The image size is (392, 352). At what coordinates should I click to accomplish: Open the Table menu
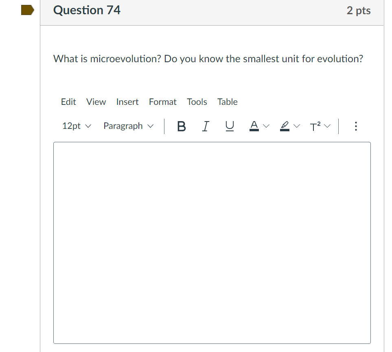[x=227, y=102]
